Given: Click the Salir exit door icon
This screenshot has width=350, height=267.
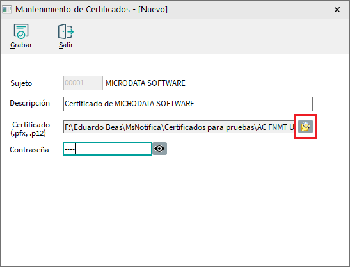Looking at the screenshot, I should click(x=66, y=31).
